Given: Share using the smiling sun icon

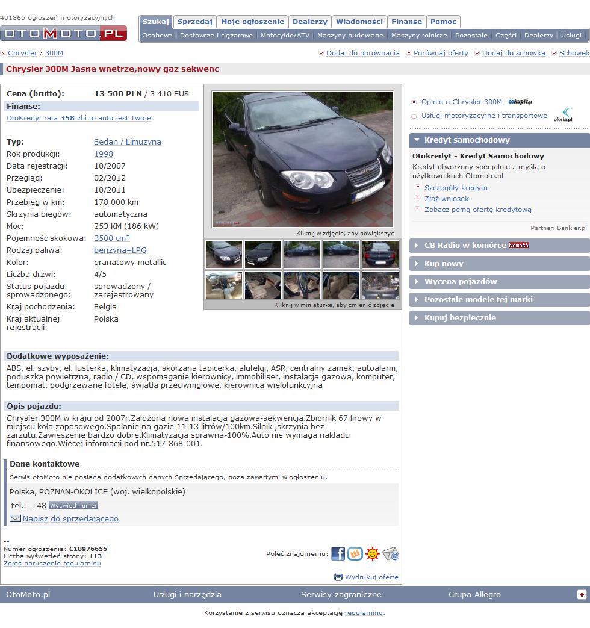Looking at the screenshot, I should (x=372, y=553).
